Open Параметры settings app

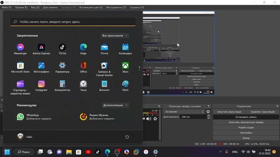(62, 68)
